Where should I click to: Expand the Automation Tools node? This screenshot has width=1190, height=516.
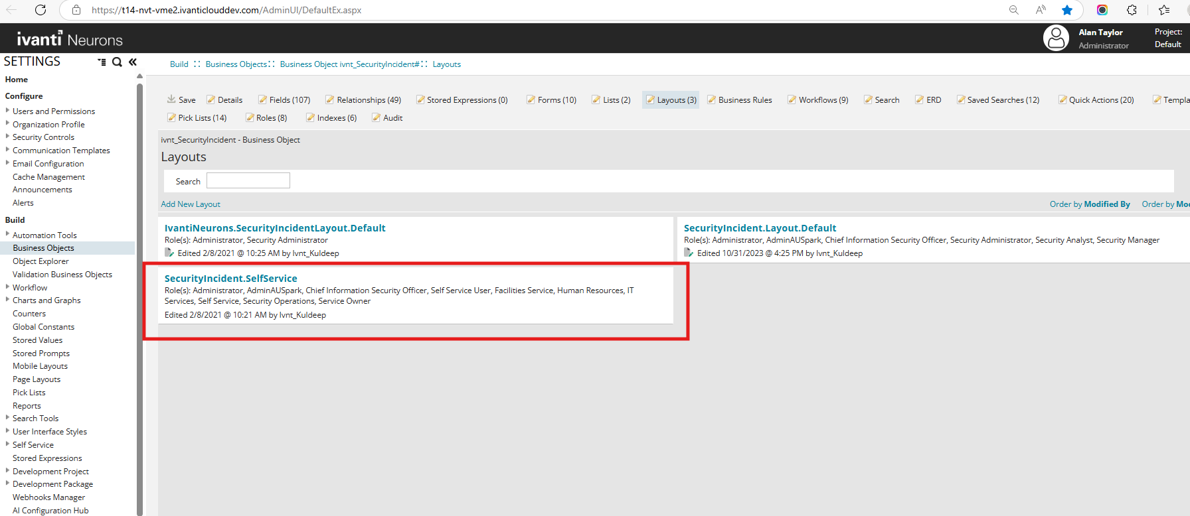point(7,235)
